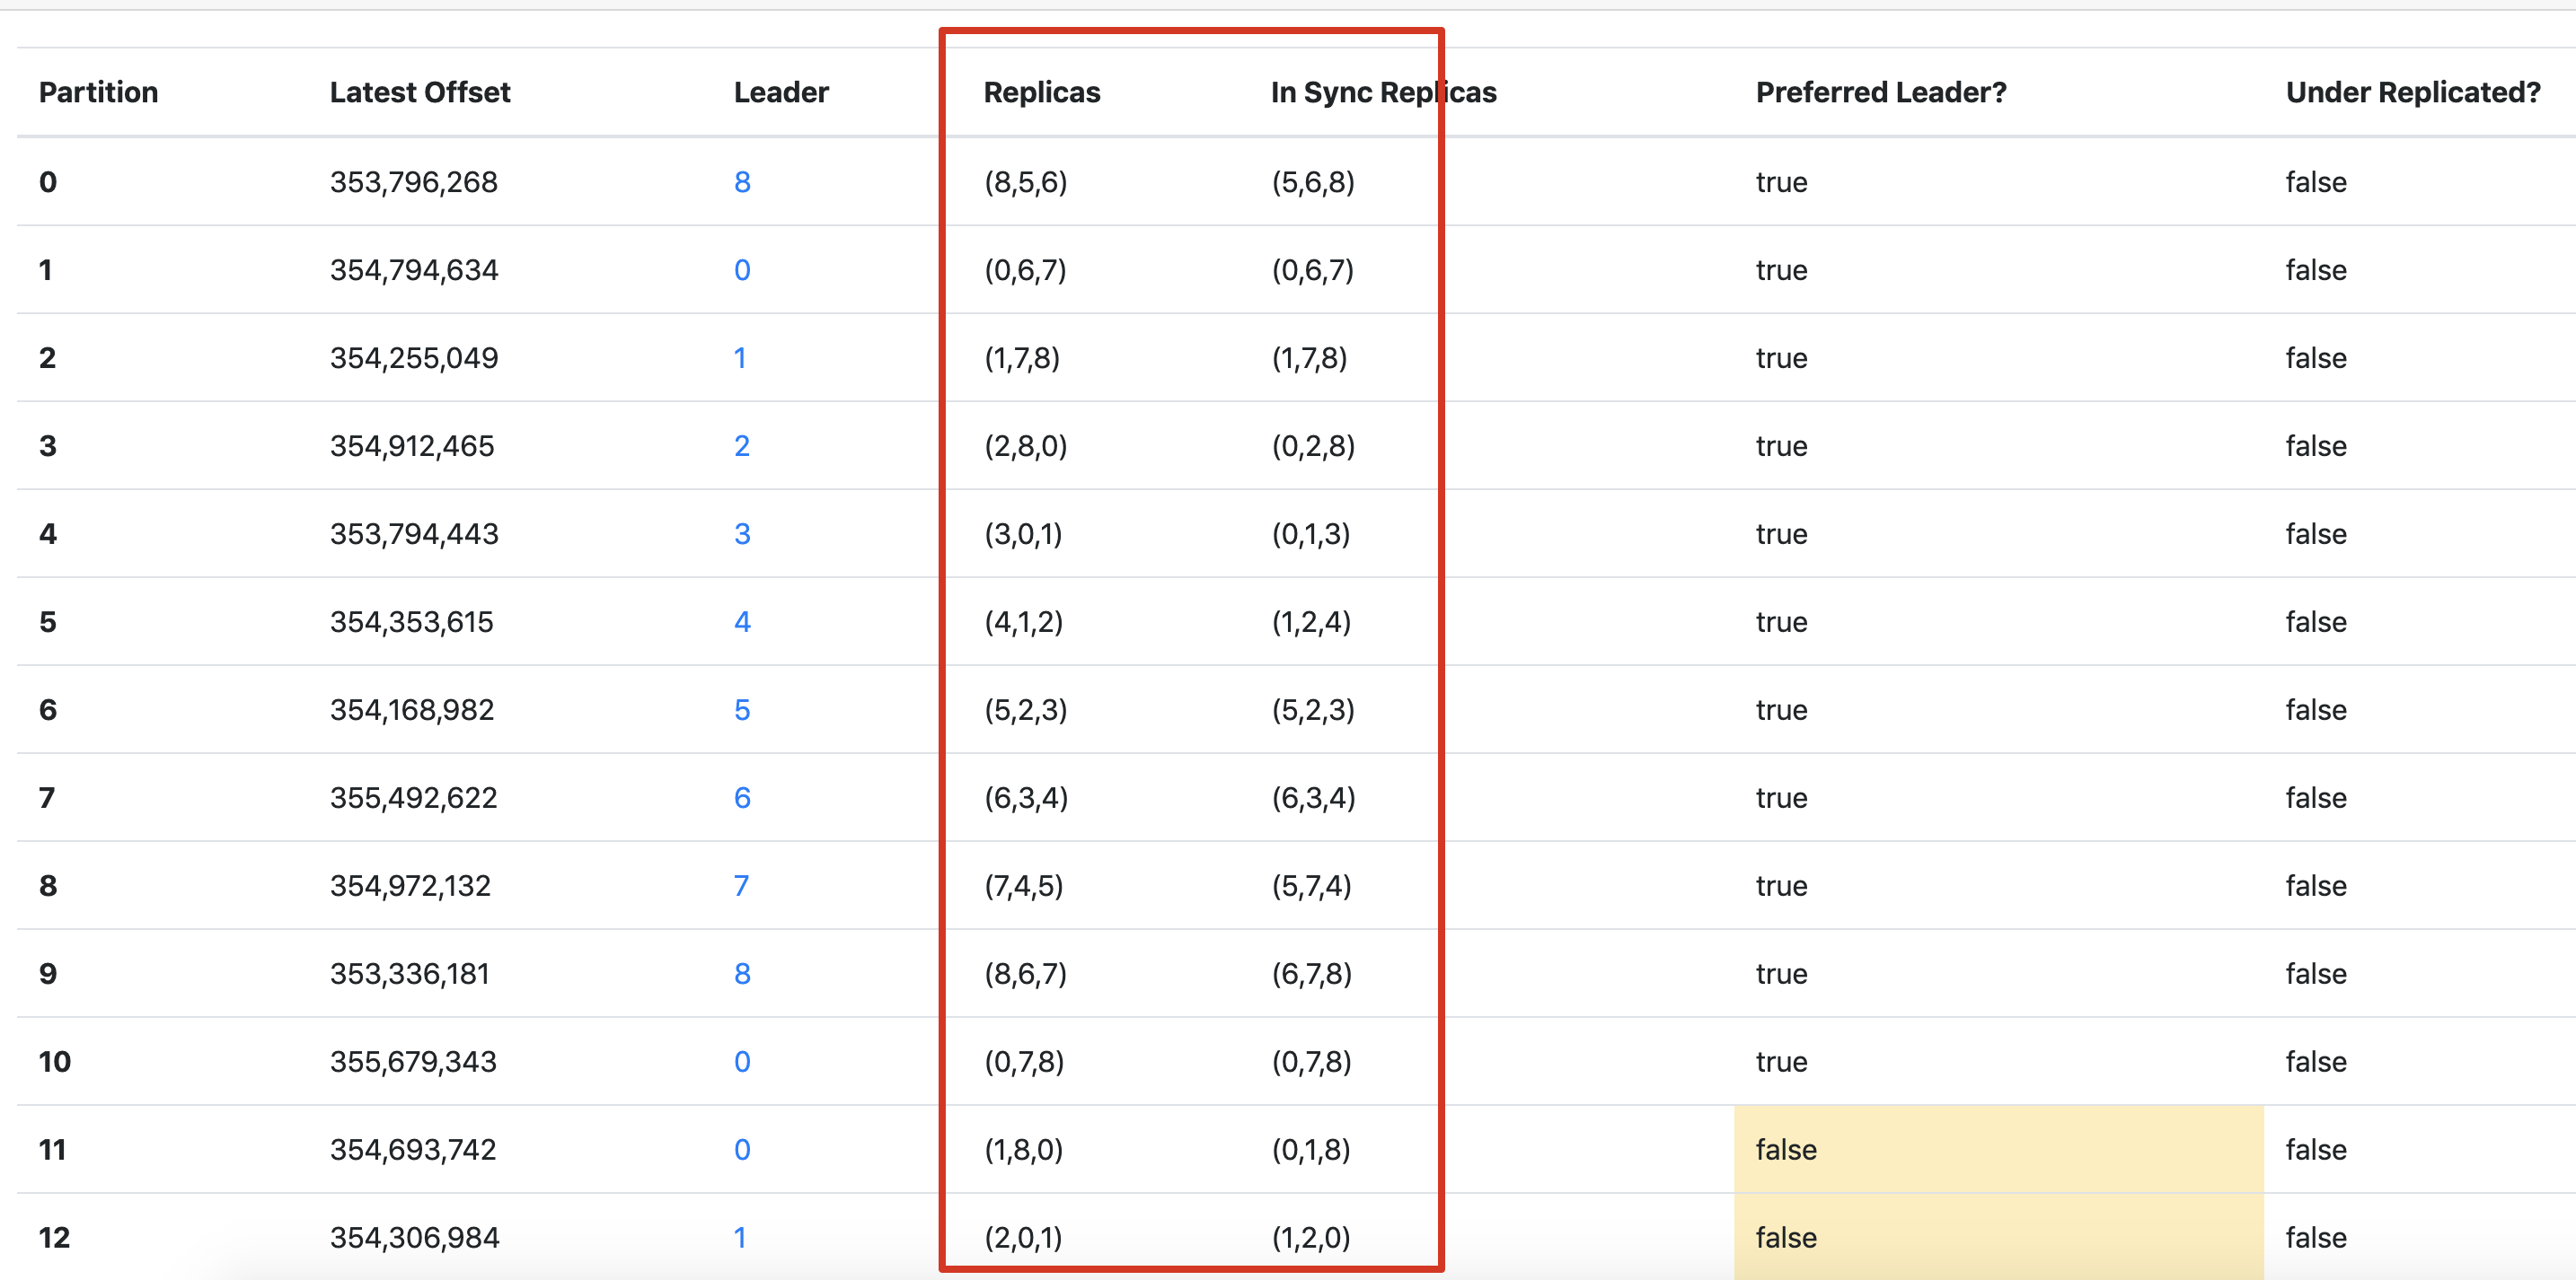Image resolution: width=2576 pixels, height=1280 pixels.
Task: Click the Latest Offset column header
Action: pos(420,92)
